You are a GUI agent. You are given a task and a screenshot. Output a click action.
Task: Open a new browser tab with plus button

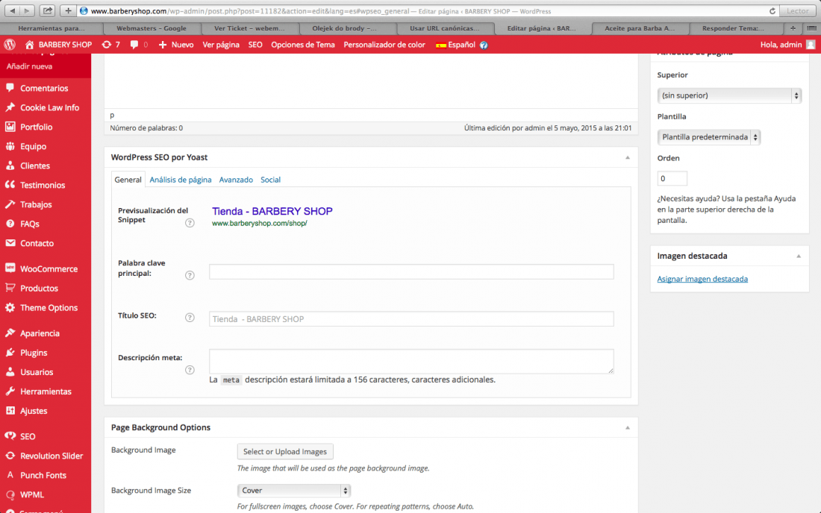pyautogui.click(x=793, y=28)
